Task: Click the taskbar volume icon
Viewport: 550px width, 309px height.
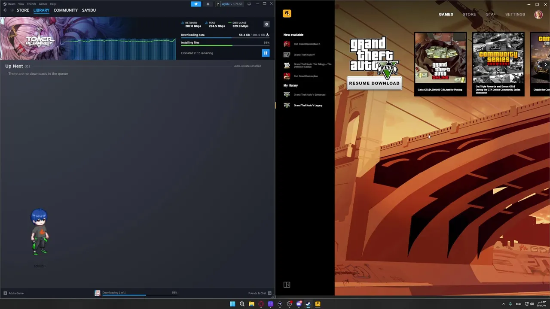Action: [532, 304]
